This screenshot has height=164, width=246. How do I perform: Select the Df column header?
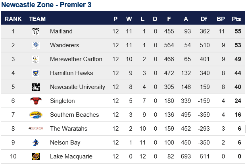pyautogui.click(x=204, y=19)
